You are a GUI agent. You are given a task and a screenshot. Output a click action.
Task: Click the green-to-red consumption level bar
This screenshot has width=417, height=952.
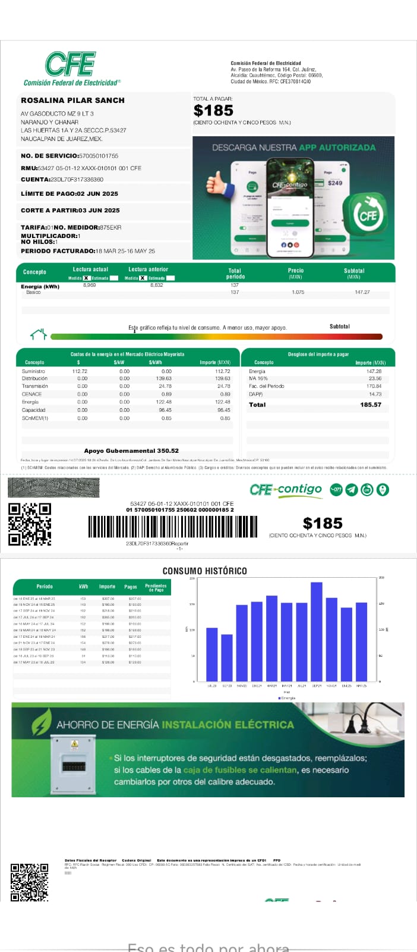[x=216, y=337]
